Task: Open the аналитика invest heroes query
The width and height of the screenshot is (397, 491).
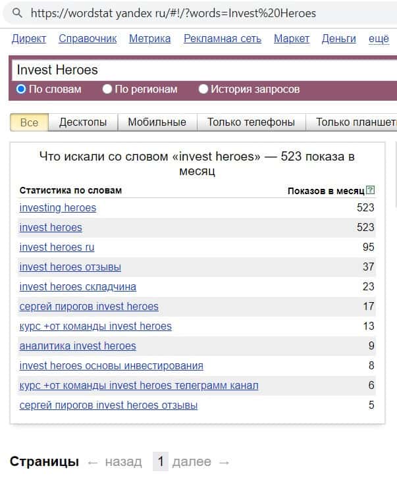Action: (78, 346)
